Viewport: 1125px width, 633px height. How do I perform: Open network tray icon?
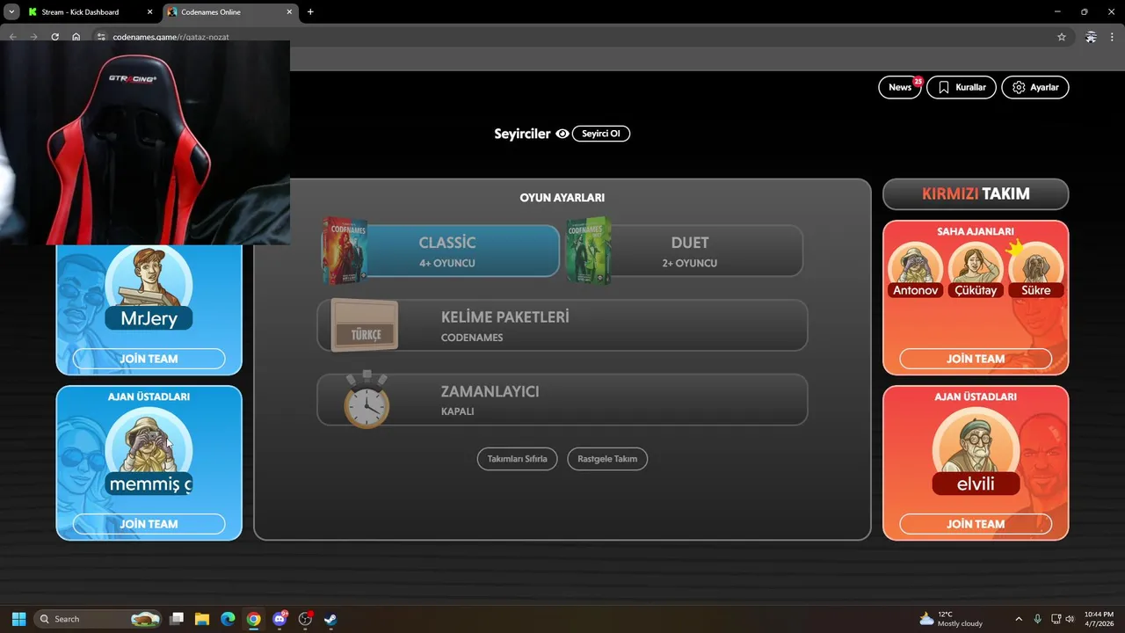click(x=1055, y=619)
